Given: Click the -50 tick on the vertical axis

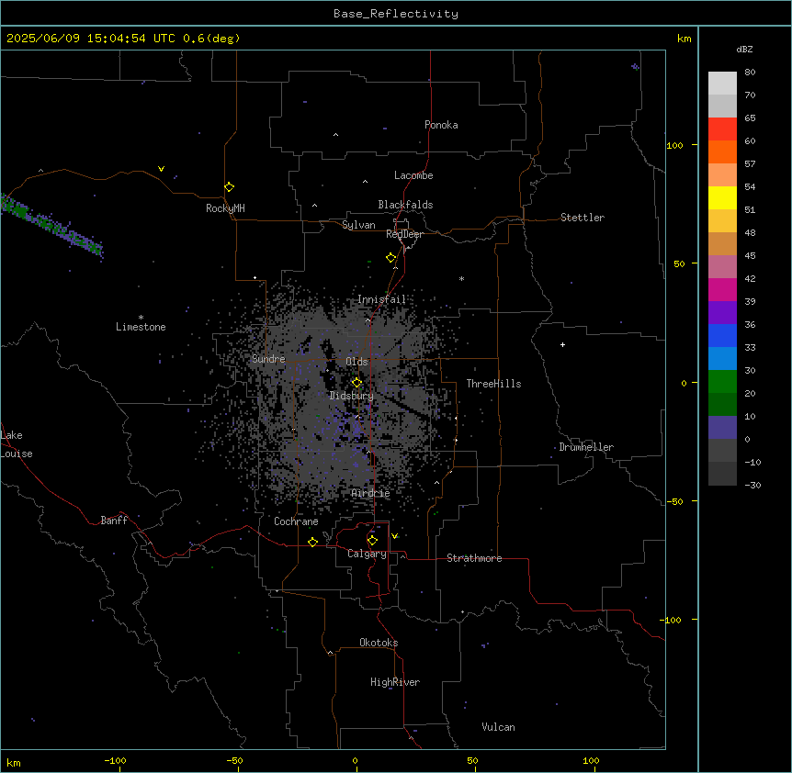Looking at the screenshot, I should (675, 501).
